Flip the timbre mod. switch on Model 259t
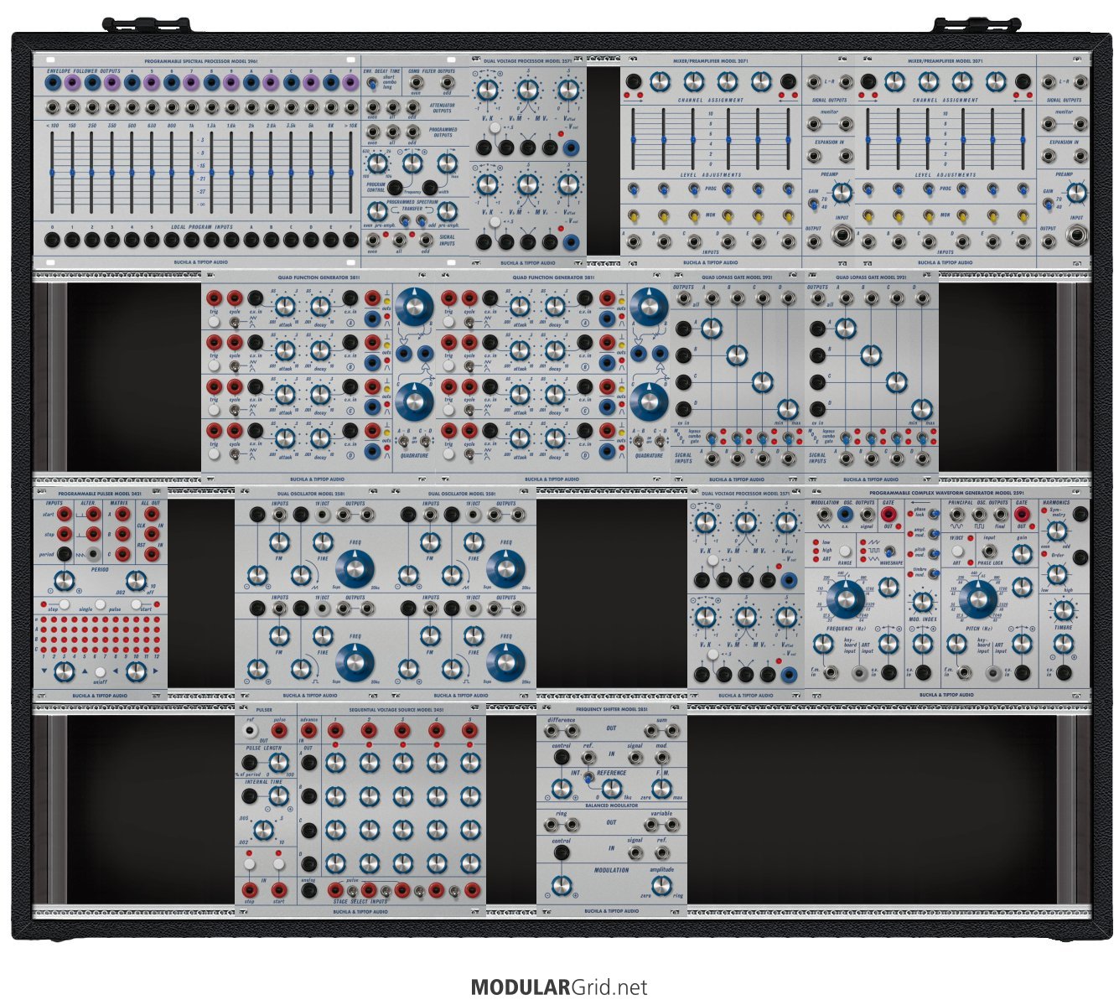Screen dimensions: 1119x1005 tap(934, 573)
